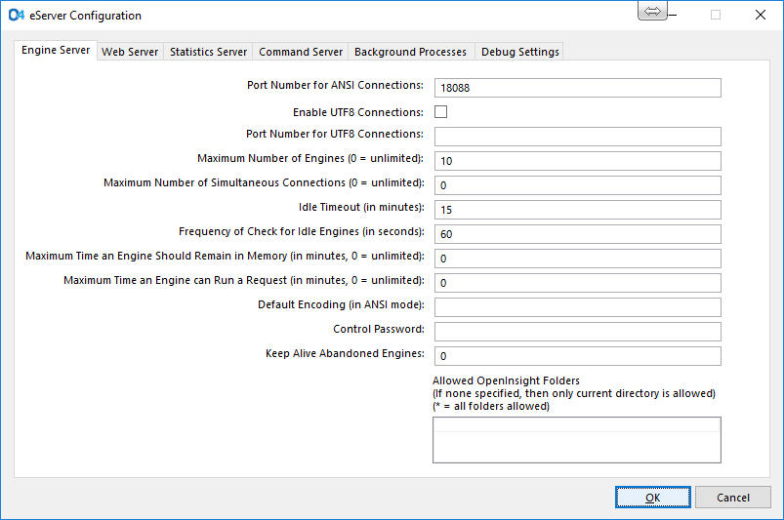784x520 pixels.
Task: Click the ANSI port number field
Action: pyautogui.click(x=577, y=88)
